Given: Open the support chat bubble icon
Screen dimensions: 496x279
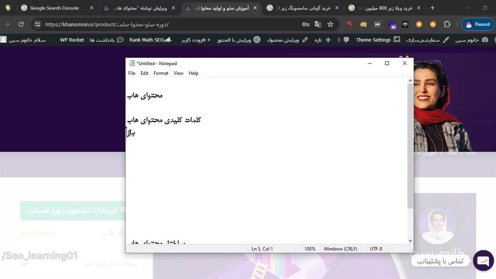Looking at the screenshot, I should pos(483,261).
